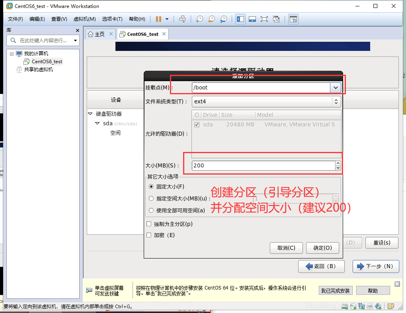The image size is (406, 313).
Task: Select the 固定大小(F) radio button
Action: [x=151, y=187]
